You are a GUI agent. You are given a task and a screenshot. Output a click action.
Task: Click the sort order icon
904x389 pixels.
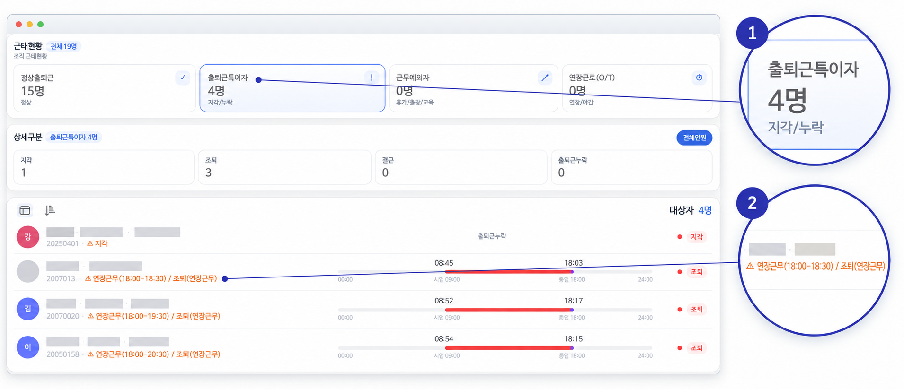click(50, 210)
